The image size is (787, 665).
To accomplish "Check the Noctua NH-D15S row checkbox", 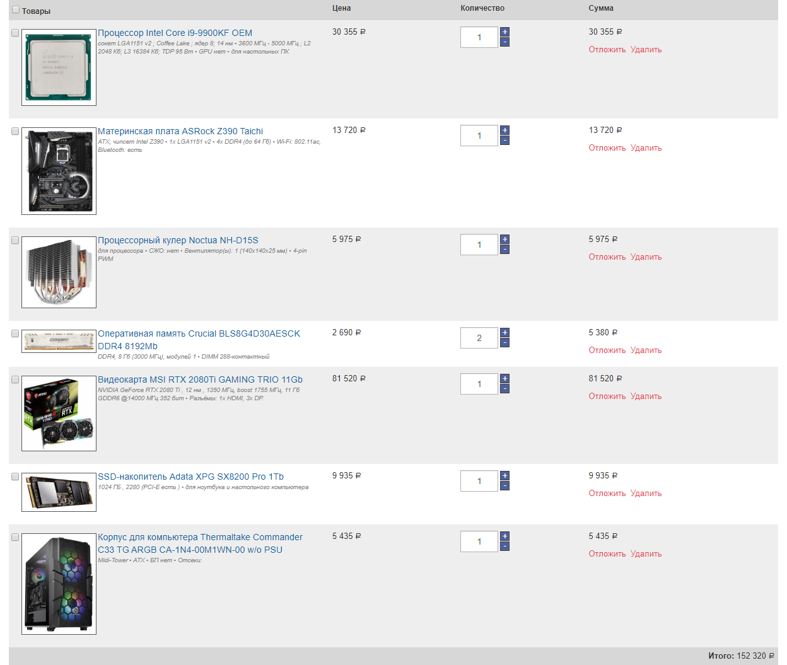I will 15,240.
